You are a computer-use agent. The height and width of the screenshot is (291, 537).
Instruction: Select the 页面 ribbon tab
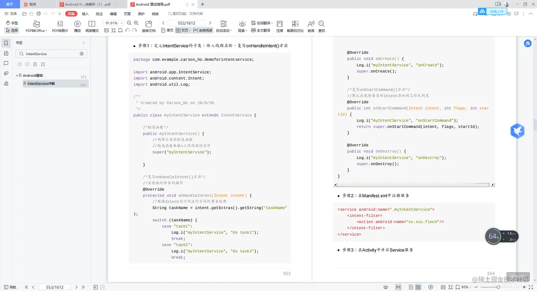click(x=127, y=14)
